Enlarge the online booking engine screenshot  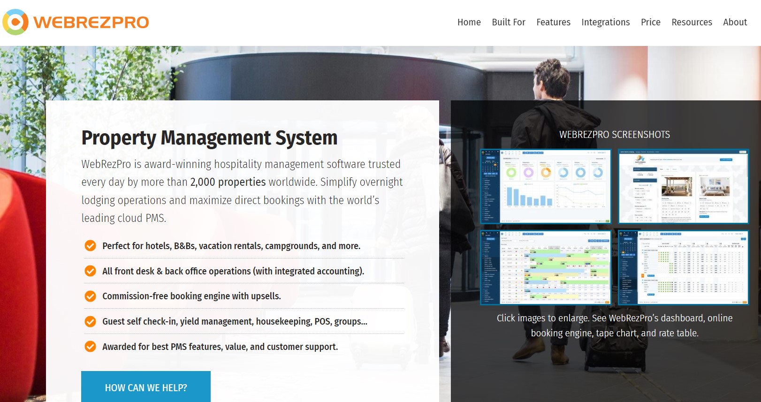(684, 186)
